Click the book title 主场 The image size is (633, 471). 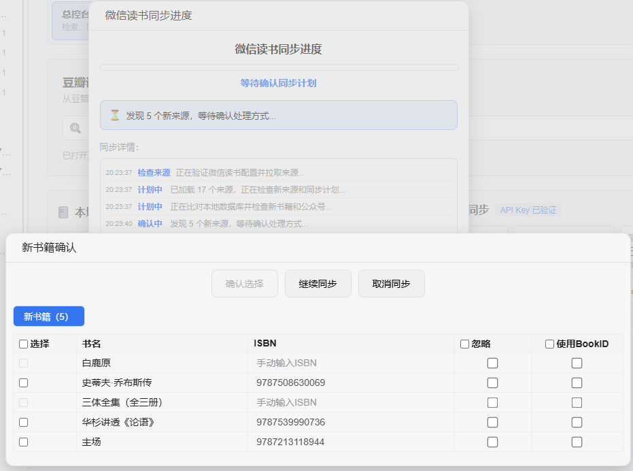[x=91, y=442]
